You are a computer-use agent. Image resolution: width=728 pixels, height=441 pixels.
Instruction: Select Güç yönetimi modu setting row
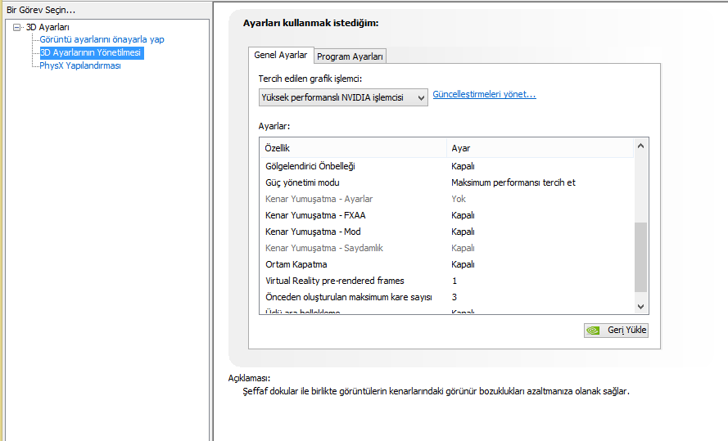click(x=446, y=182)
